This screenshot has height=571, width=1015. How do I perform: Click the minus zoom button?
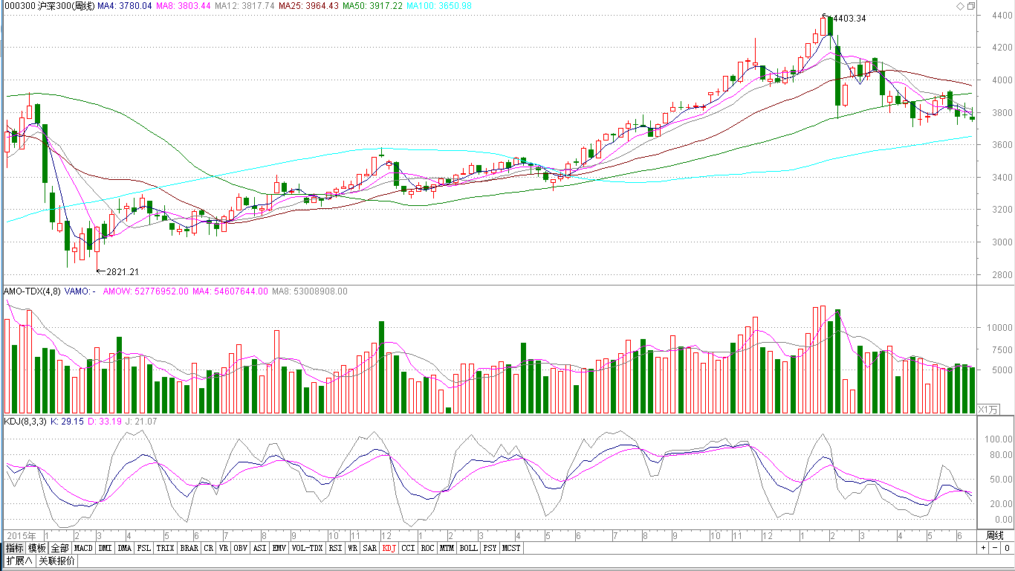(994, 548)
